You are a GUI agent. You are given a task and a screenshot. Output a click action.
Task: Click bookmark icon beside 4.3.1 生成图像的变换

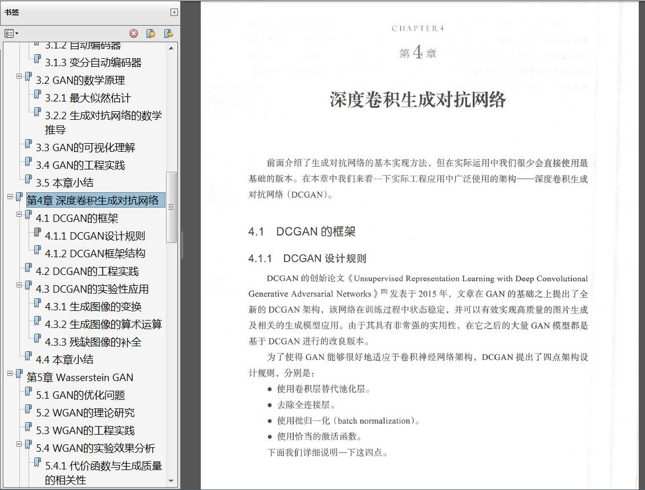point(38,303)
